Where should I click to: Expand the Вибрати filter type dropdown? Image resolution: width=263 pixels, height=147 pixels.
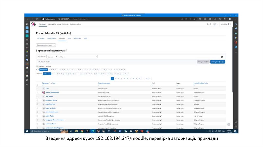pos(78,57)
